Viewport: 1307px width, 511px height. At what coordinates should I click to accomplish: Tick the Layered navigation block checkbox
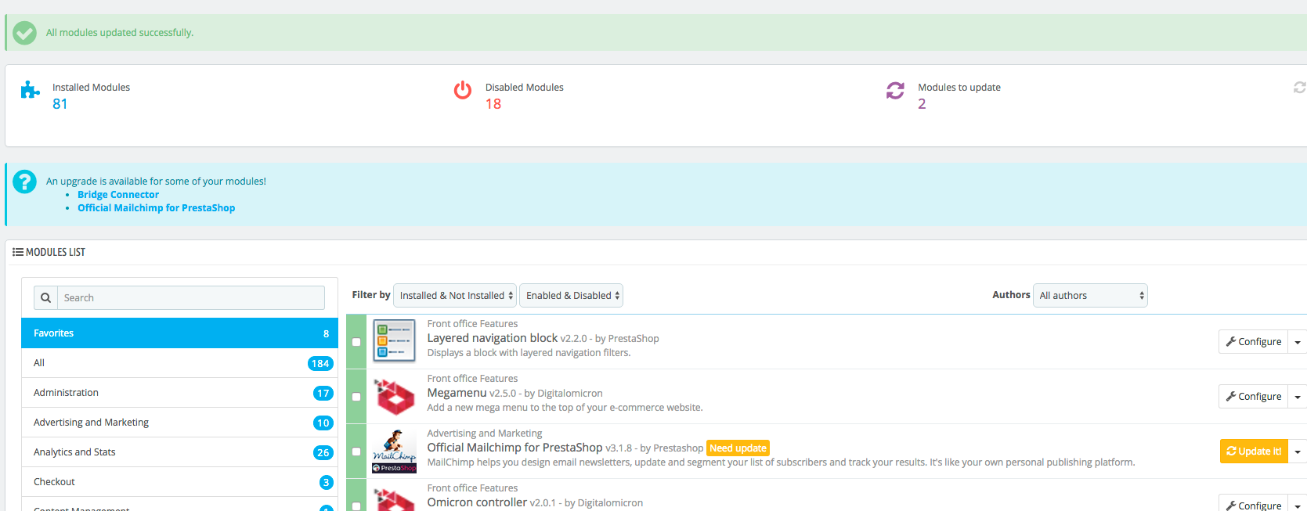tap(356, 342)
